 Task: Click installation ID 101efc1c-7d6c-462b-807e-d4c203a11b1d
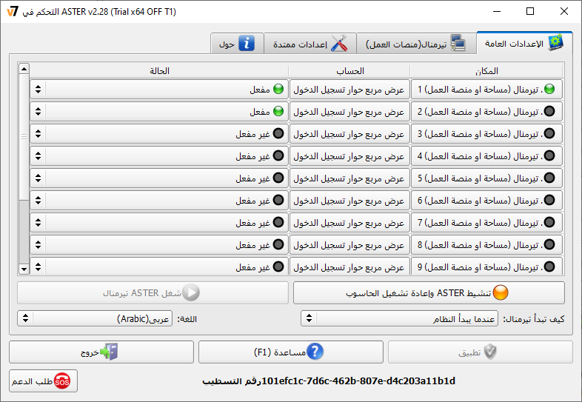tap(358, 381)
